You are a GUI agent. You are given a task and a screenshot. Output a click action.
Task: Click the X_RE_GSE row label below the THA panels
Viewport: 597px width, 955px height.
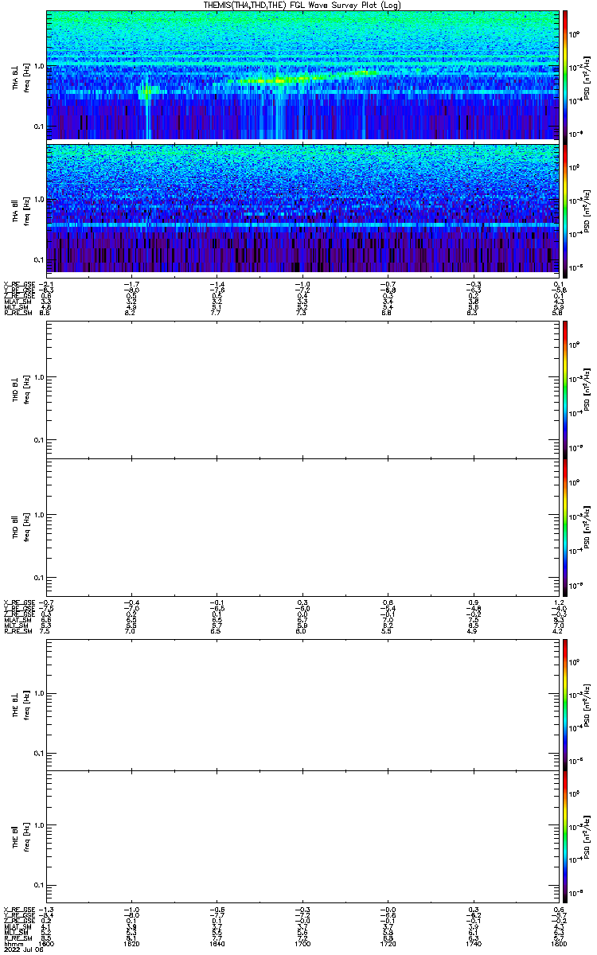(19, 284)
